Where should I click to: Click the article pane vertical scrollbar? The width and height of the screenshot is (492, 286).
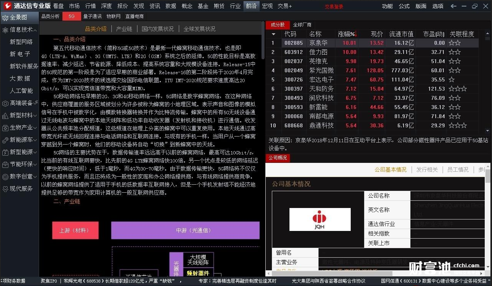[x=262, y=40]
